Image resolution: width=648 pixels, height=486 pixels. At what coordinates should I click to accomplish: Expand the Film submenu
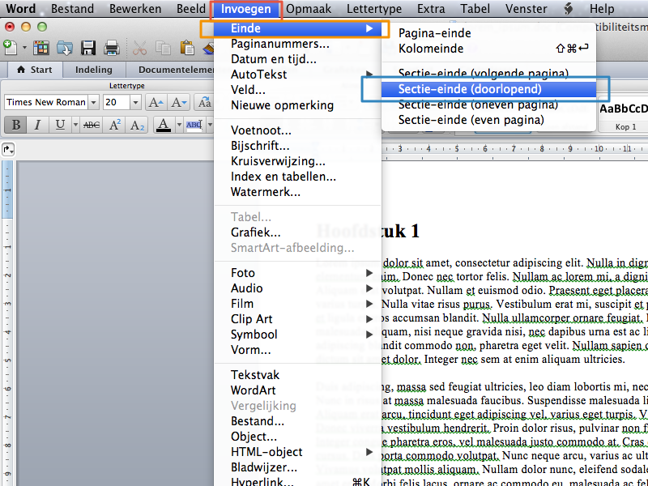pyautogui.click(x=369, y=304)
